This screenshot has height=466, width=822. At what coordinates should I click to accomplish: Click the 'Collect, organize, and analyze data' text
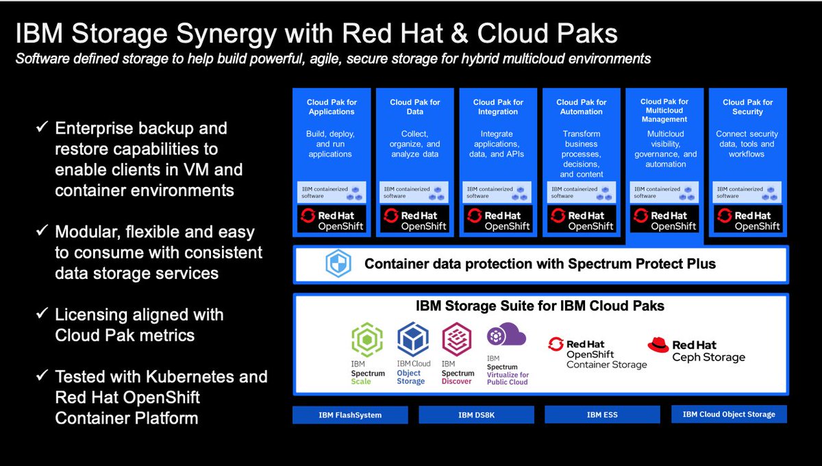click(414, 144)
